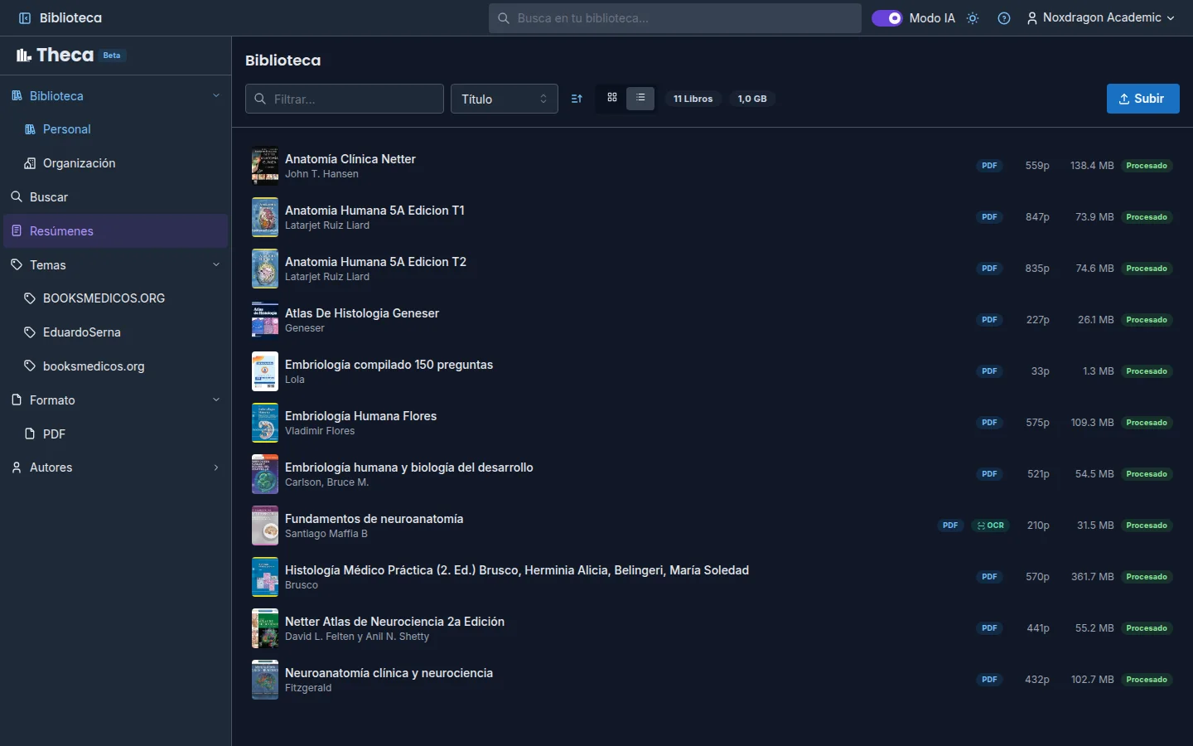
Task: Click PDF badge on Fundamentos de neuroanatomía row
Action: coord(950,526)
